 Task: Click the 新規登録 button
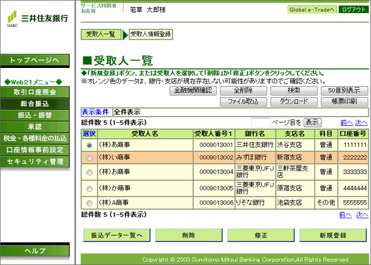click(x=333, y=235)
